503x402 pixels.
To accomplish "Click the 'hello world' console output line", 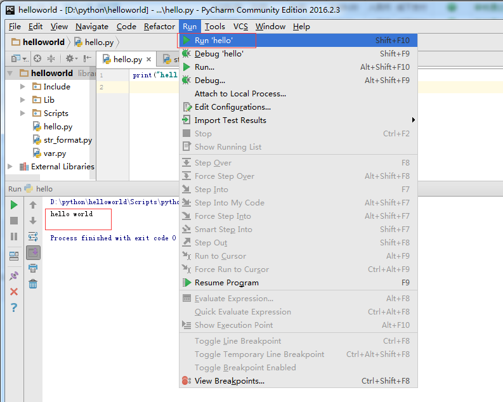I will click(72, 214).
